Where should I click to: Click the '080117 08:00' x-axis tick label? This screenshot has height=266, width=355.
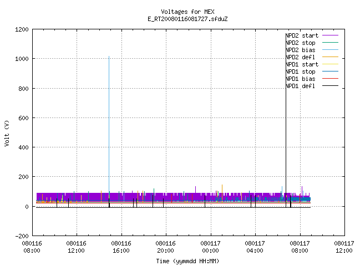(x=300, y=247)
